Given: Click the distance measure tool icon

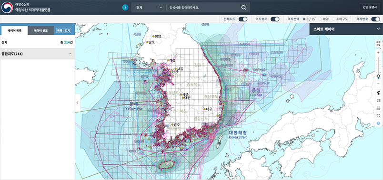Looking at the screenshot, I should (378, 108).
